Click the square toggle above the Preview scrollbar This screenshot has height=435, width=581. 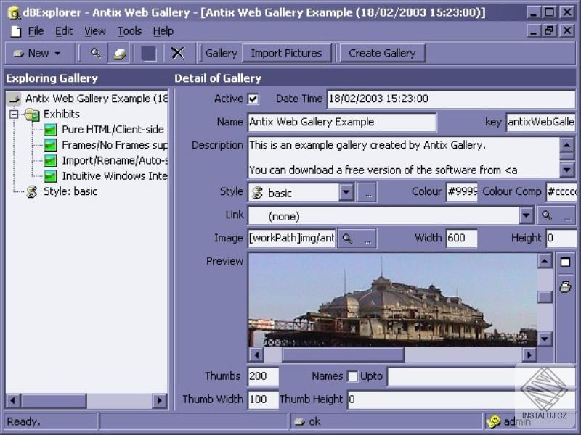coord(564,262)
